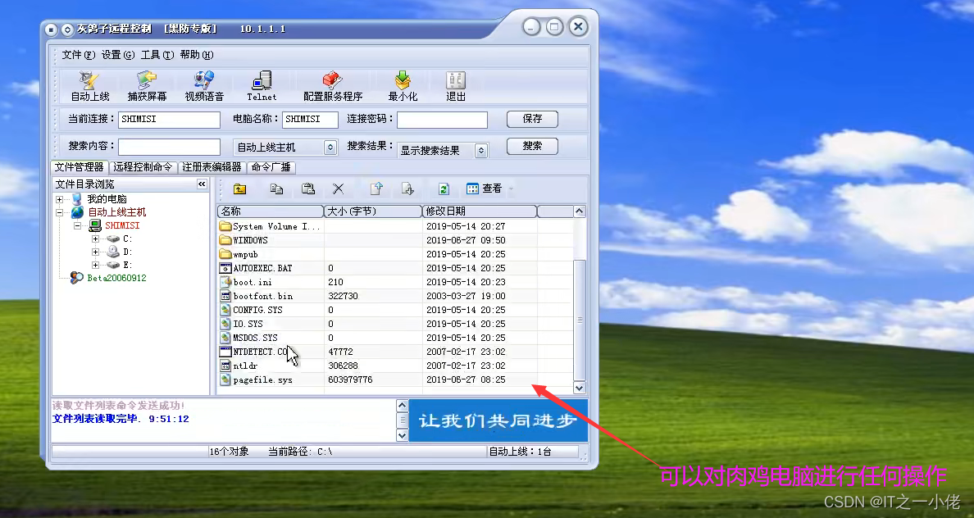Viewport: 974px width, 518px height.
Task: Select the IO.SYS file
Action: click(242, 324)
